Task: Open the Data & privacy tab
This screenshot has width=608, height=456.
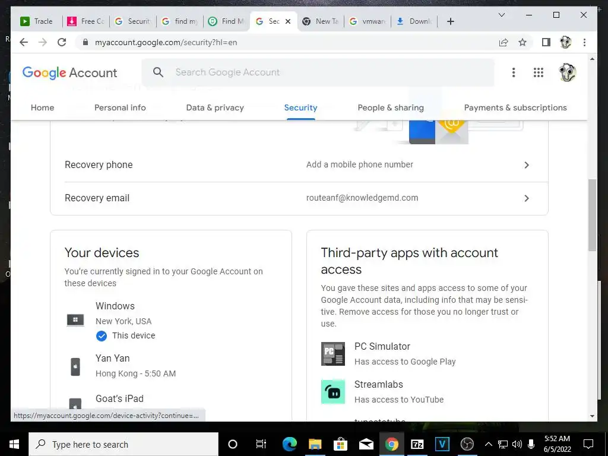Action: [215, 108]
